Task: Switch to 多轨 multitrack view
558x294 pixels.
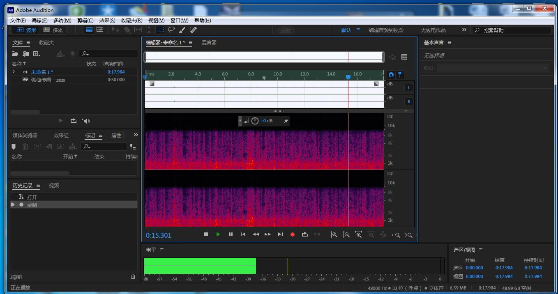Action: coord(53,30)
